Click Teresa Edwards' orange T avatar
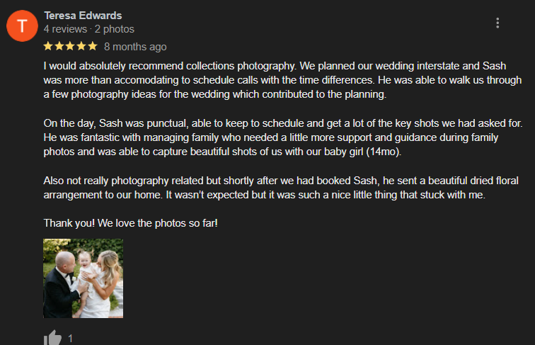 click(22, 26)
